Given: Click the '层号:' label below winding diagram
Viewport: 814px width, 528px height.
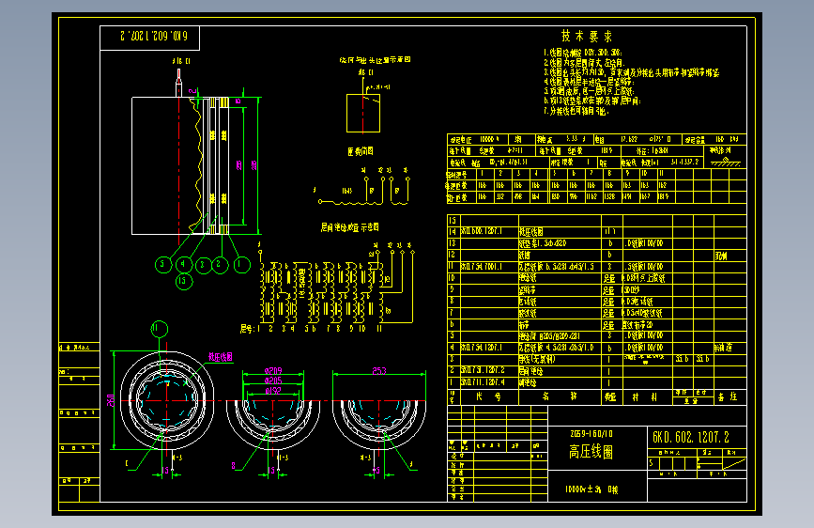Looking at the screenshot, I should (x=247, y=329).
